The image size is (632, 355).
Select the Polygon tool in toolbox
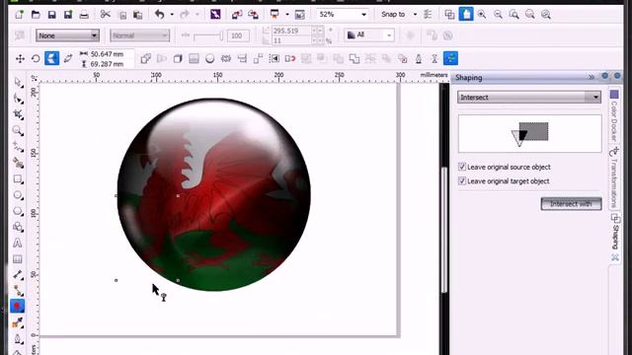point(18,211)
